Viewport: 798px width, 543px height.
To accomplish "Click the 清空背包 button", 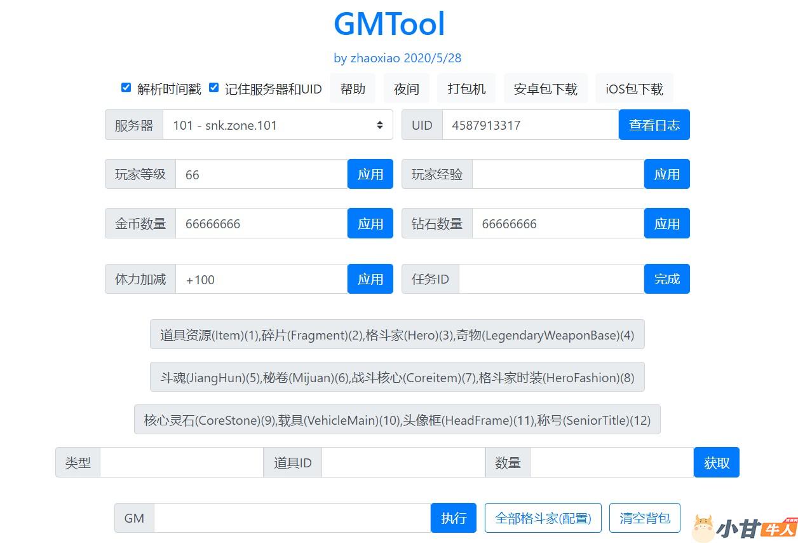I will (644, 518).
